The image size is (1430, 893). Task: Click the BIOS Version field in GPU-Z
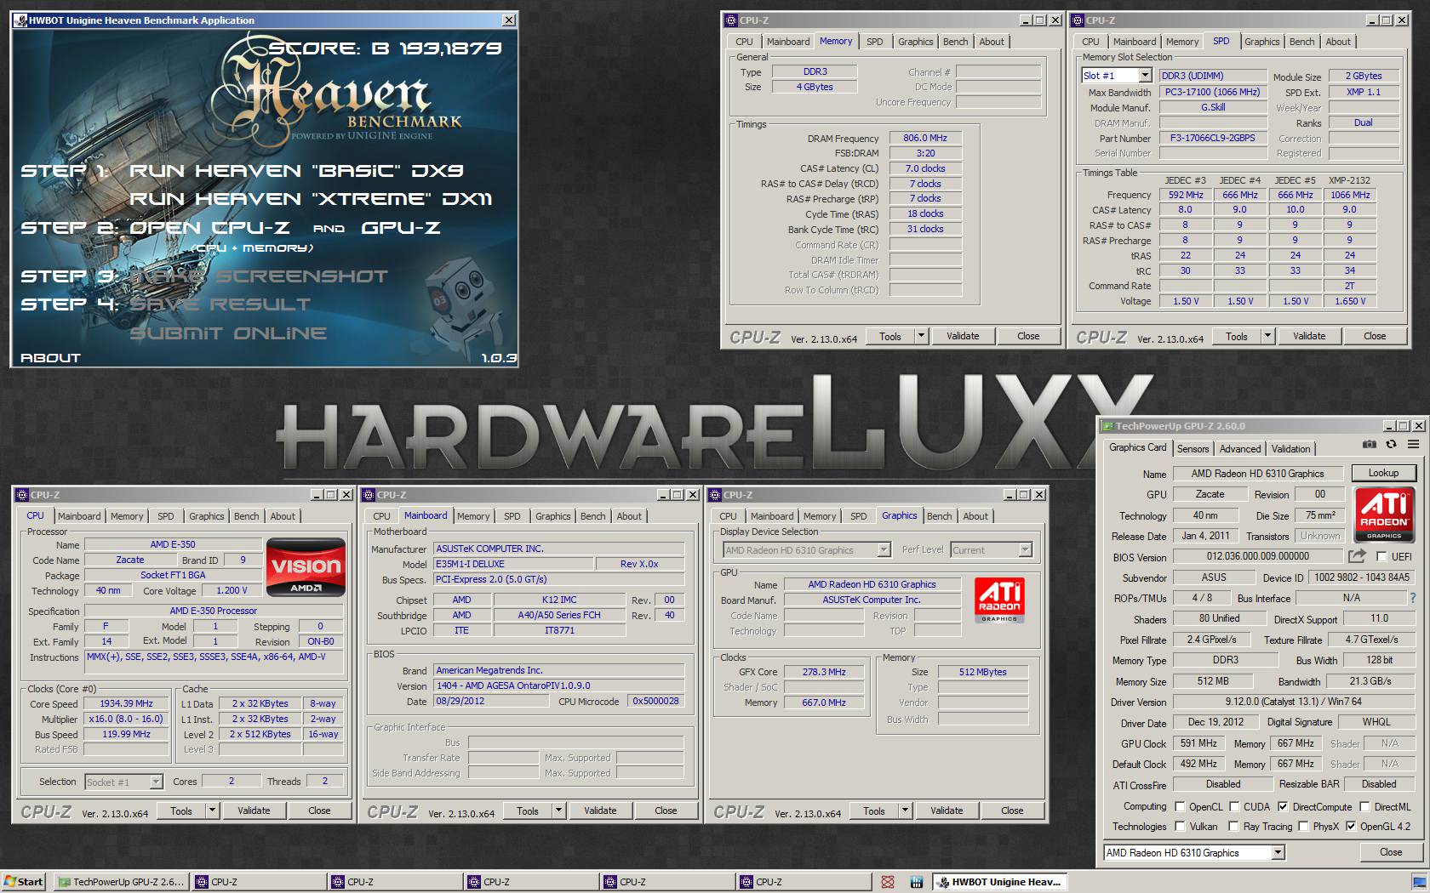[1257, 556]
